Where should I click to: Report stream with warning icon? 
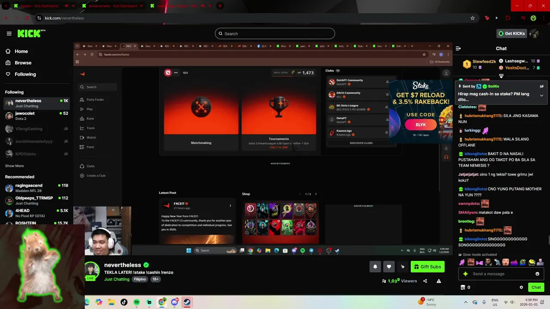tap(439, 281)
